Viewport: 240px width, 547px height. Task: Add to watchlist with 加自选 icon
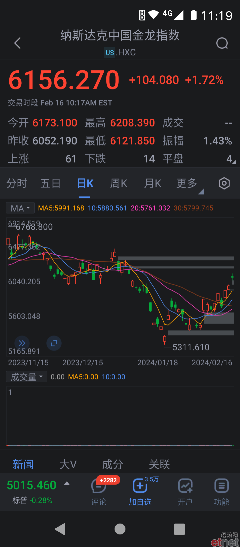[140, 492]
